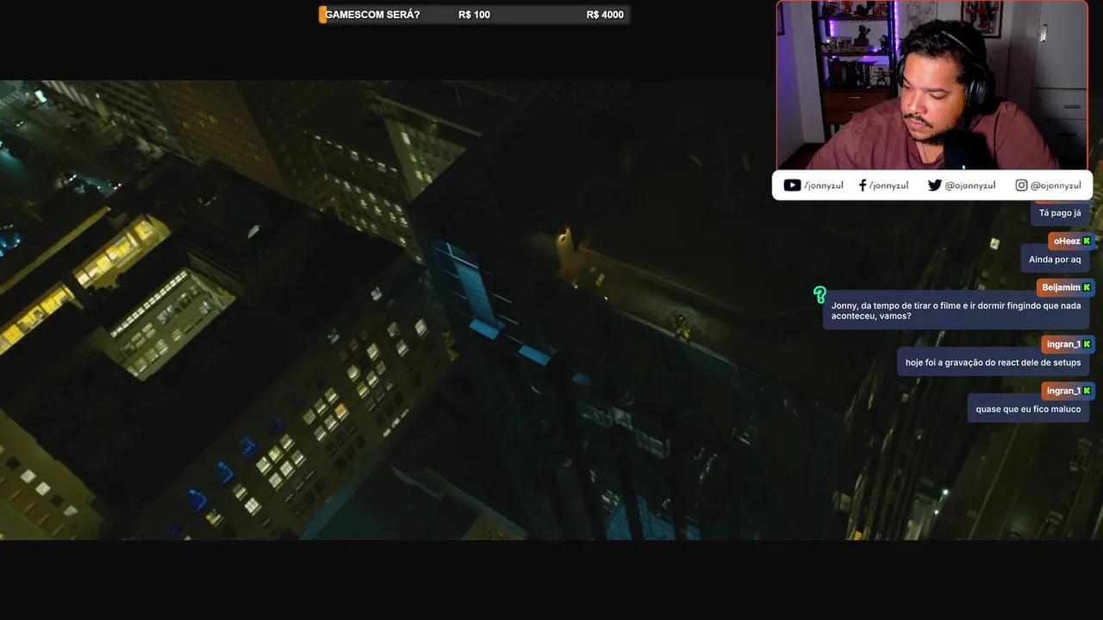
Task: Click Beijamim's message about the film
Action: click(957, 311)
